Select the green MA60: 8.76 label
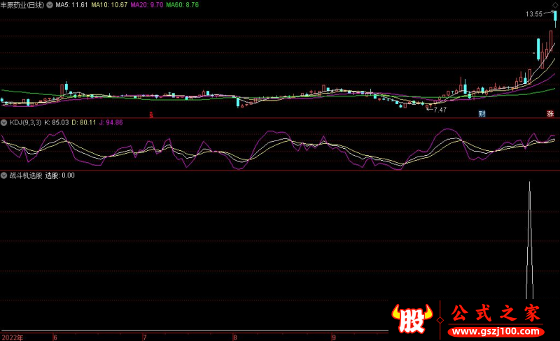Screen dimensions: 560x341 click(x=181, y=5)
